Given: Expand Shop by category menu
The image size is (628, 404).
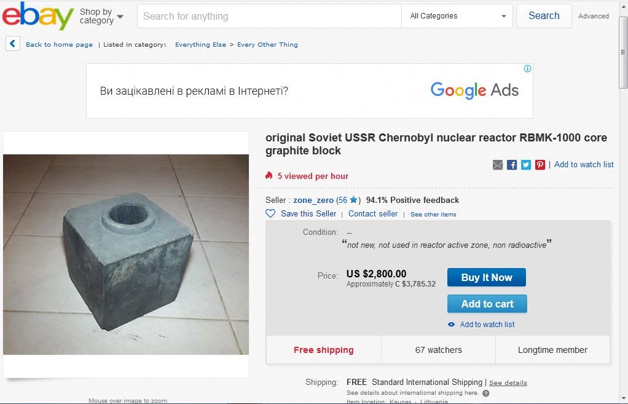Looking at the screenshot, I should pyautogui.click(x=101, y=17).
